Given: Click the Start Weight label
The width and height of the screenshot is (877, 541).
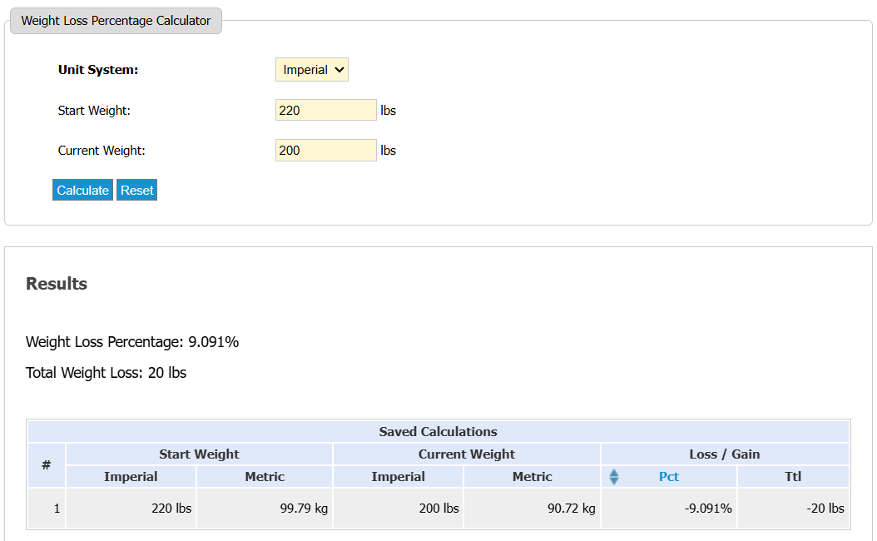Looking at the screenshot, I should pos(94,111).
